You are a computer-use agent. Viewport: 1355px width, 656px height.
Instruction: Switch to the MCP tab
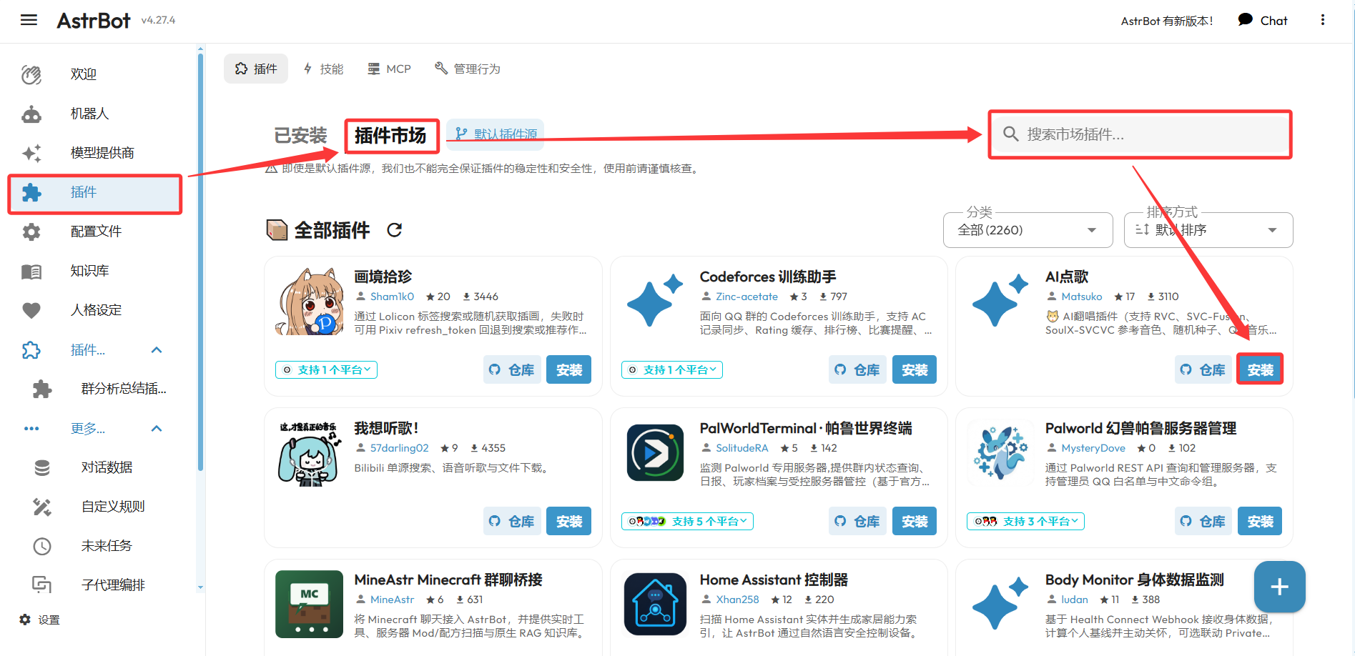(x=390, y=69)
